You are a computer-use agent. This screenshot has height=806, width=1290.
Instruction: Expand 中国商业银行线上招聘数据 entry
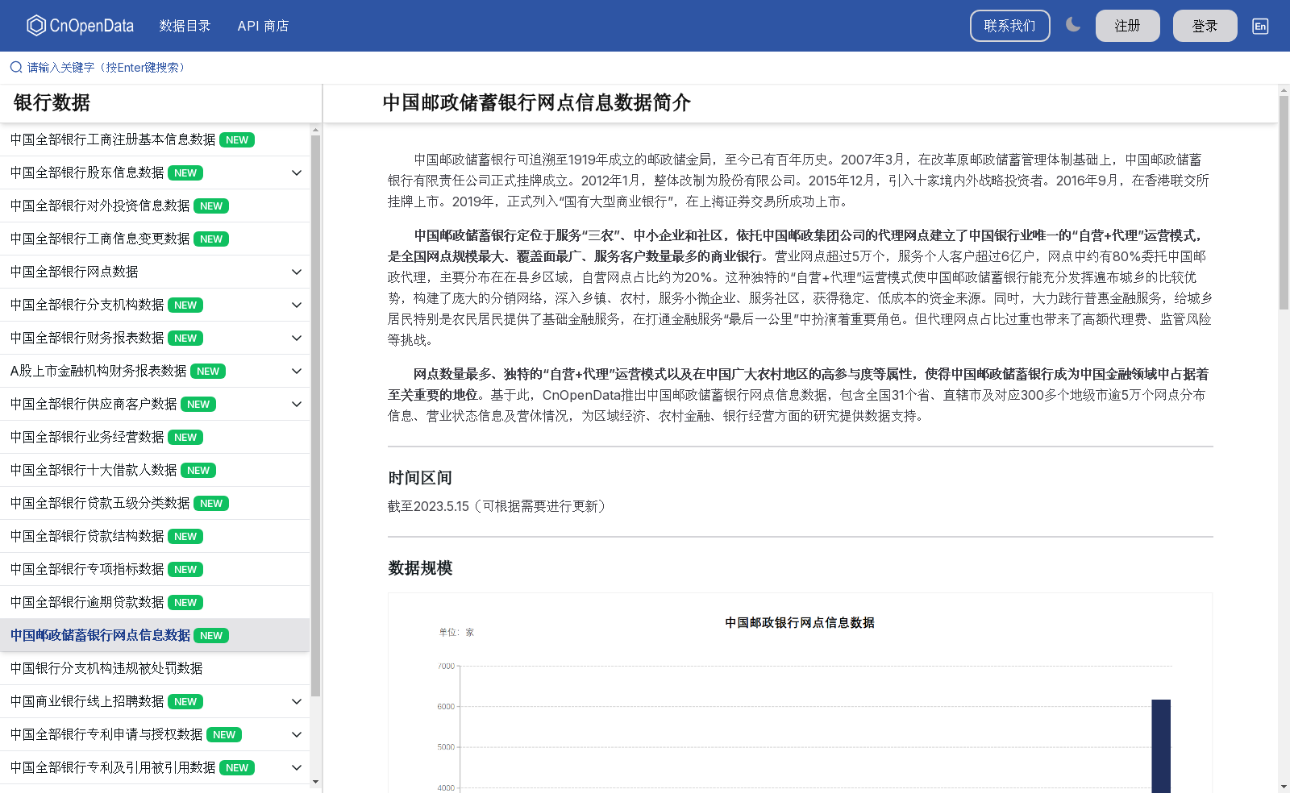[296, 701]
